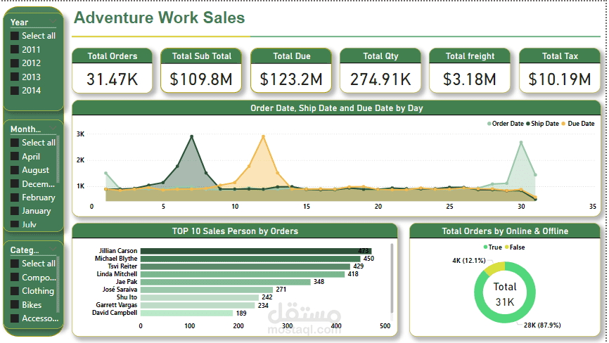Click Linda Mitchell's bar showing 418
Image resolution: width=609 pixels, height=343 pixels.
243,274
